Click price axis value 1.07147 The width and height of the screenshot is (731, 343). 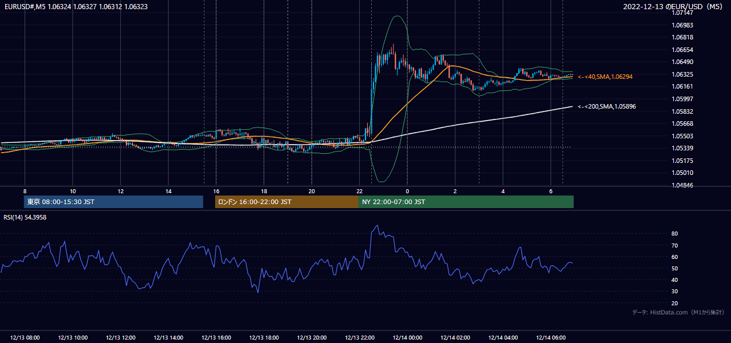pyautogui.click(x=683, y=13)
